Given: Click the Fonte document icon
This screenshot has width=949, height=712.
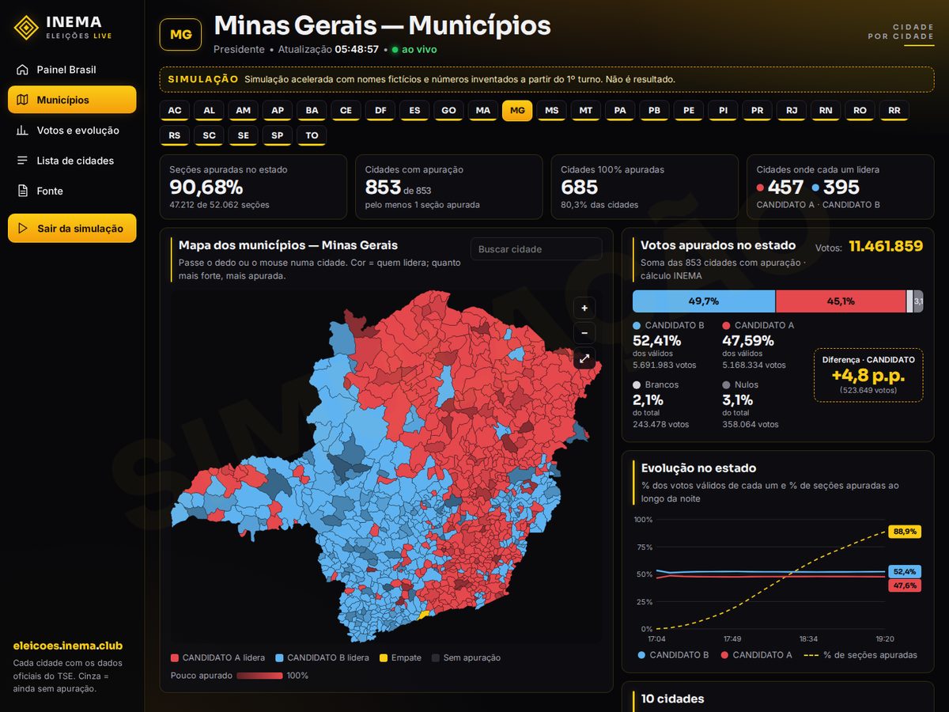Looking at the screenshot, I should pos(22,191).
